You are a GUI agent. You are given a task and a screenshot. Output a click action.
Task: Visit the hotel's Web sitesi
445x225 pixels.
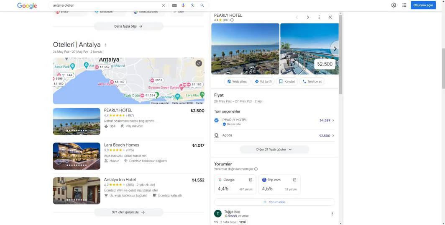click(x=237, y=81)
